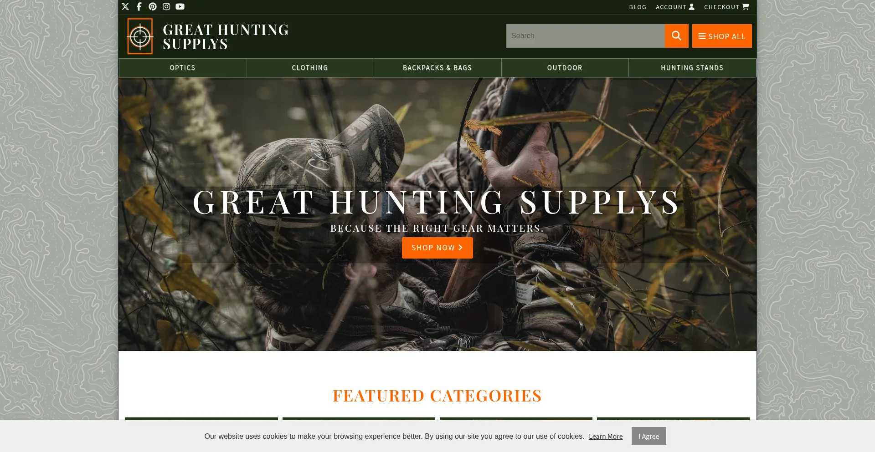Open the Optics category menu
This screenshot has height=452, width=875.
click(183, 68)
